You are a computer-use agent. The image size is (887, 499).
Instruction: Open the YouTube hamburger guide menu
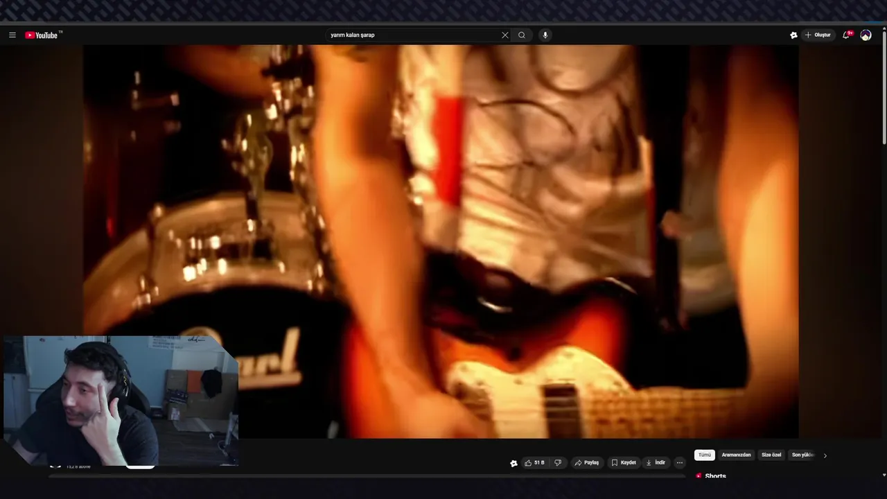point(12,35)
